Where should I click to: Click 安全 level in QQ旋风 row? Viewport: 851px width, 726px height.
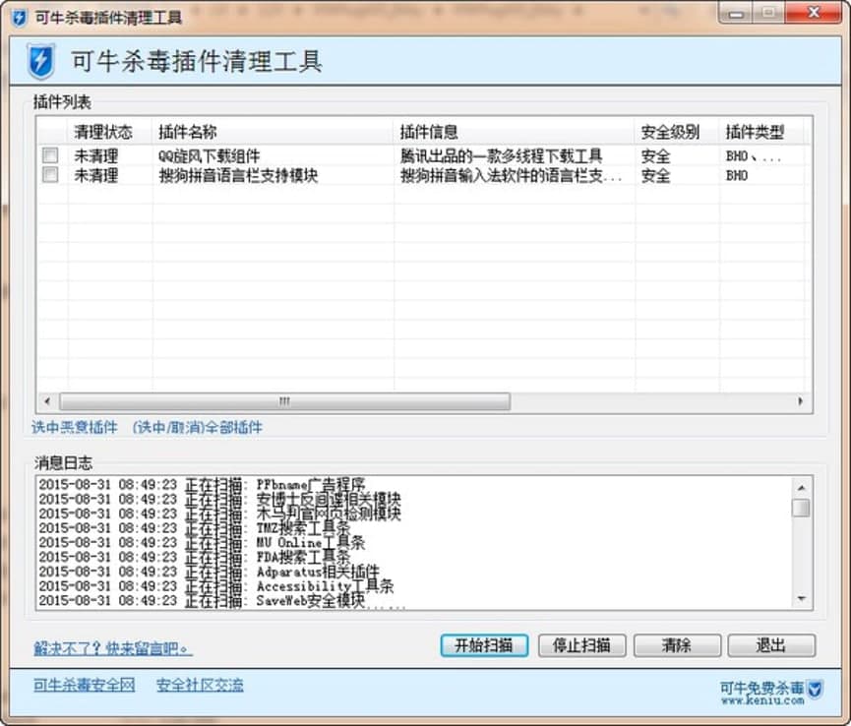pyautogui.click(x=655, y=156)
